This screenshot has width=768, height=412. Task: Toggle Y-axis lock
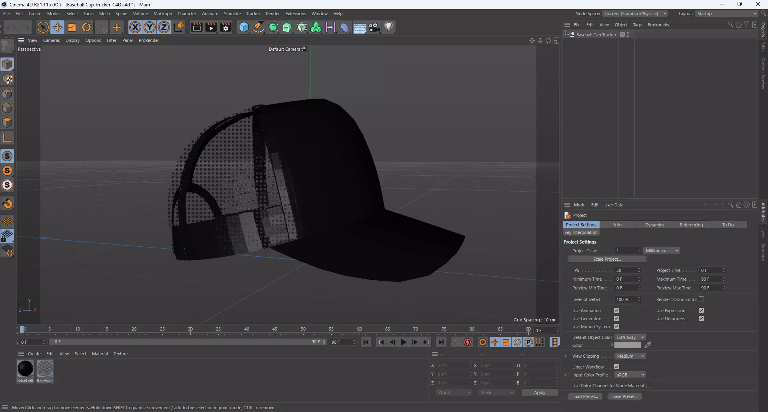(x=150, y=27)
